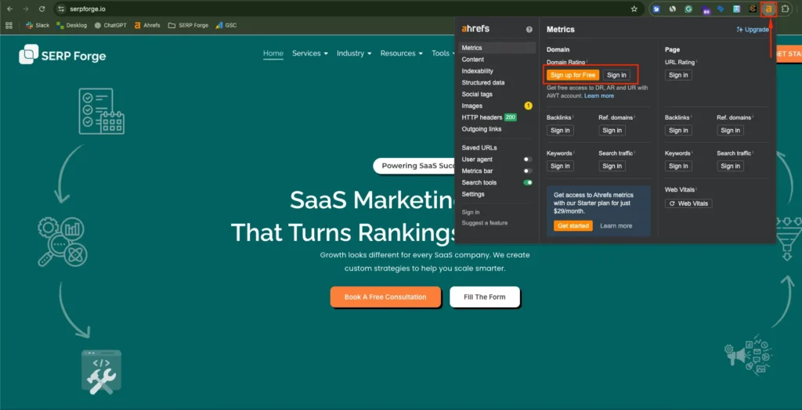Click the SERP Forge logo
Image resolution: width=802 pixels, height=410 pixels.
coord(62,55)
